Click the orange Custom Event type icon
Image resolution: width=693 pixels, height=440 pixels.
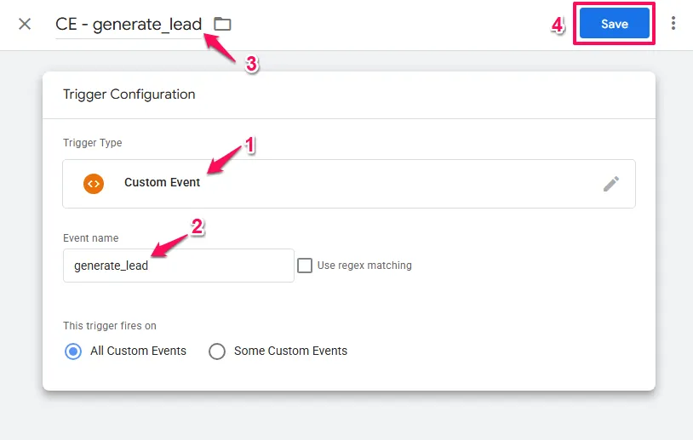point(94,183)
